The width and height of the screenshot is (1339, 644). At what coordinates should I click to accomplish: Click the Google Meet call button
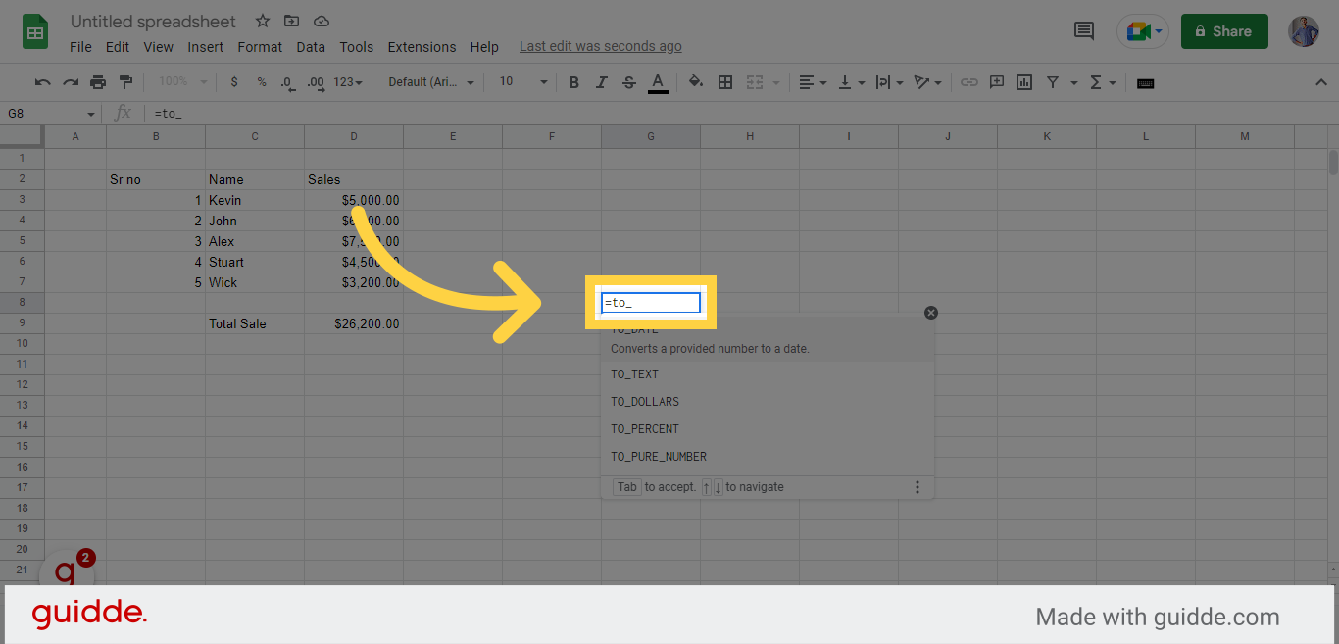coord(1143,31)
